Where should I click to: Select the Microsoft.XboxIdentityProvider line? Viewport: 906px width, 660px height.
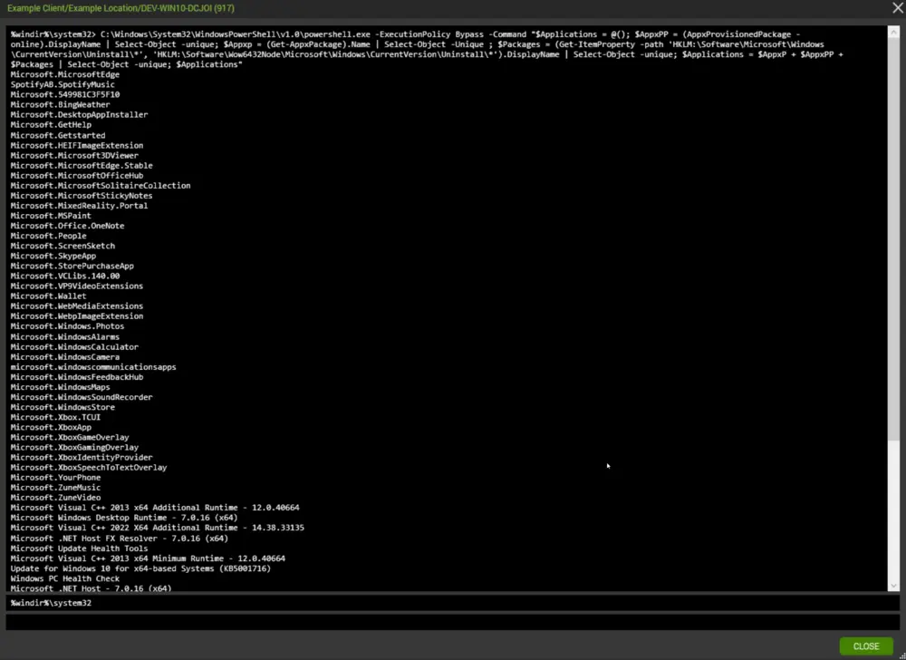point(82,457)
